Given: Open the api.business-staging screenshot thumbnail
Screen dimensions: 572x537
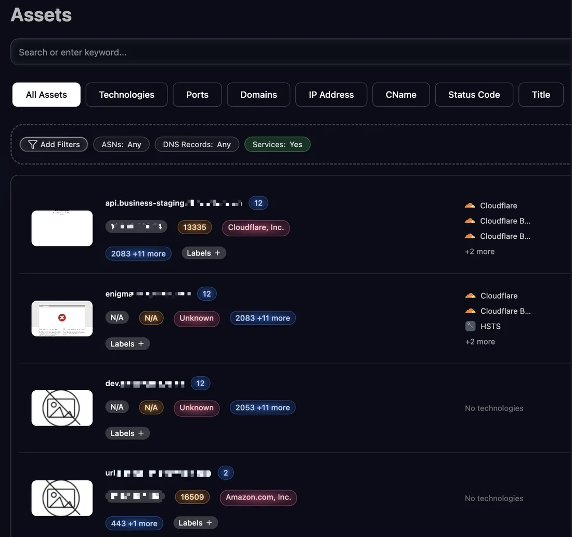Looking at the screenshot, I should tap(62, 228).
